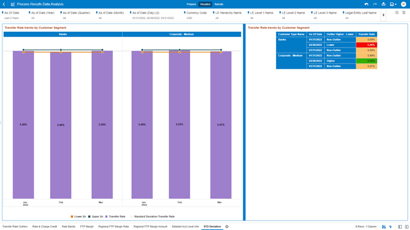Click the Lower outlier cell for 02/28/2022
Image resolution: width=410 pixels, height=230 pixels.
[x=340, y=45]
